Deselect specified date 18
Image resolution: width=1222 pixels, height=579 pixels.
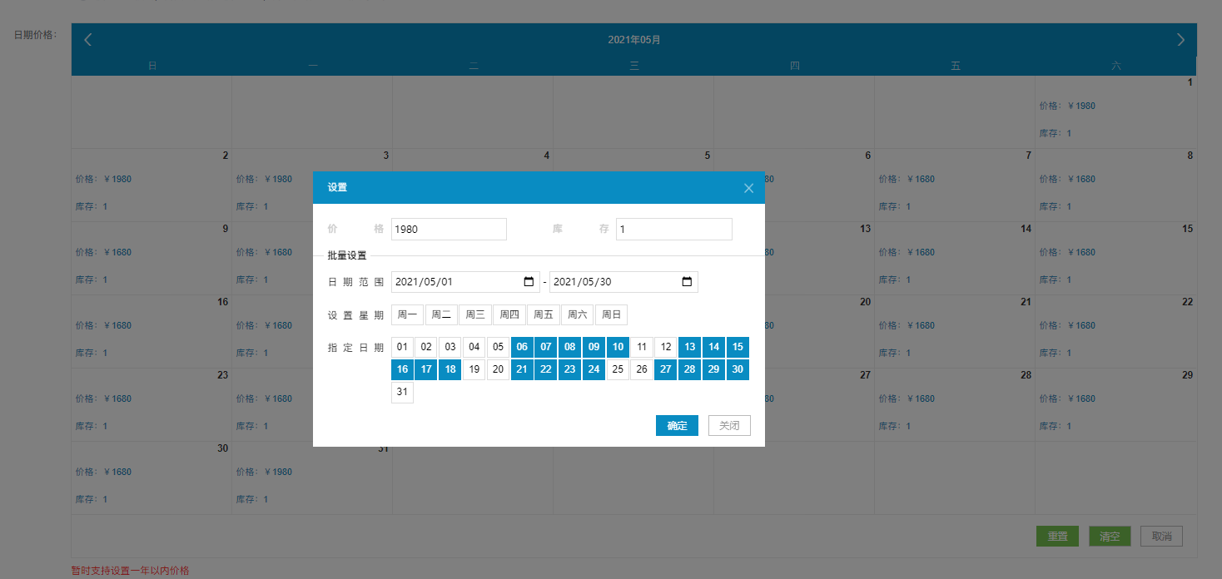[450, 369]
